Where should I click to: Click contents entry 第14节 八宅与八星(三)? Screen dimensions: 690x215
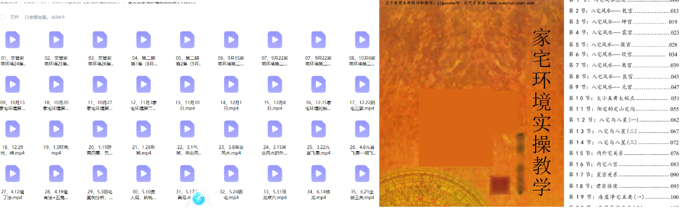[624, 142]
